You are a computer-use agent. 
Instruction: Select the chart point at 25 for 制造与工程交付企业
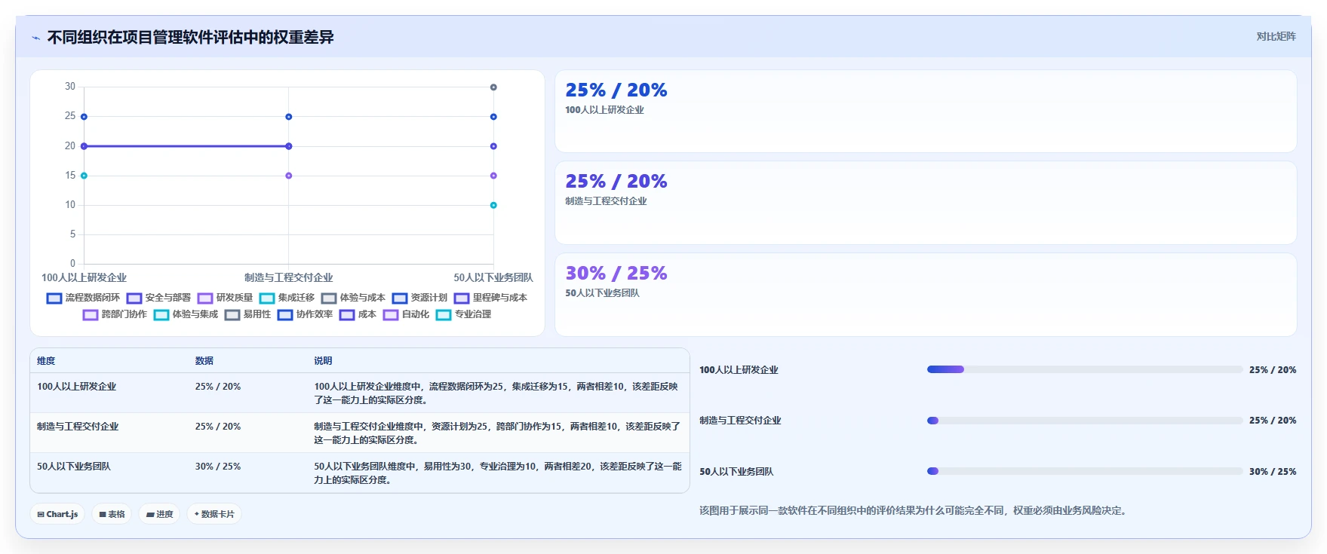(288, 117)
